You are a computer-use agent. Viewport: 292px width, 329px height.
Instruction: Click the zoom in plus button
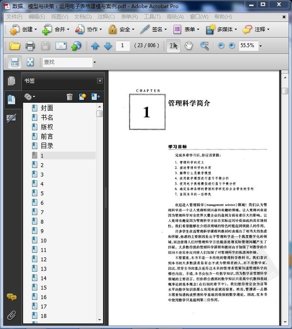(232, 45)
